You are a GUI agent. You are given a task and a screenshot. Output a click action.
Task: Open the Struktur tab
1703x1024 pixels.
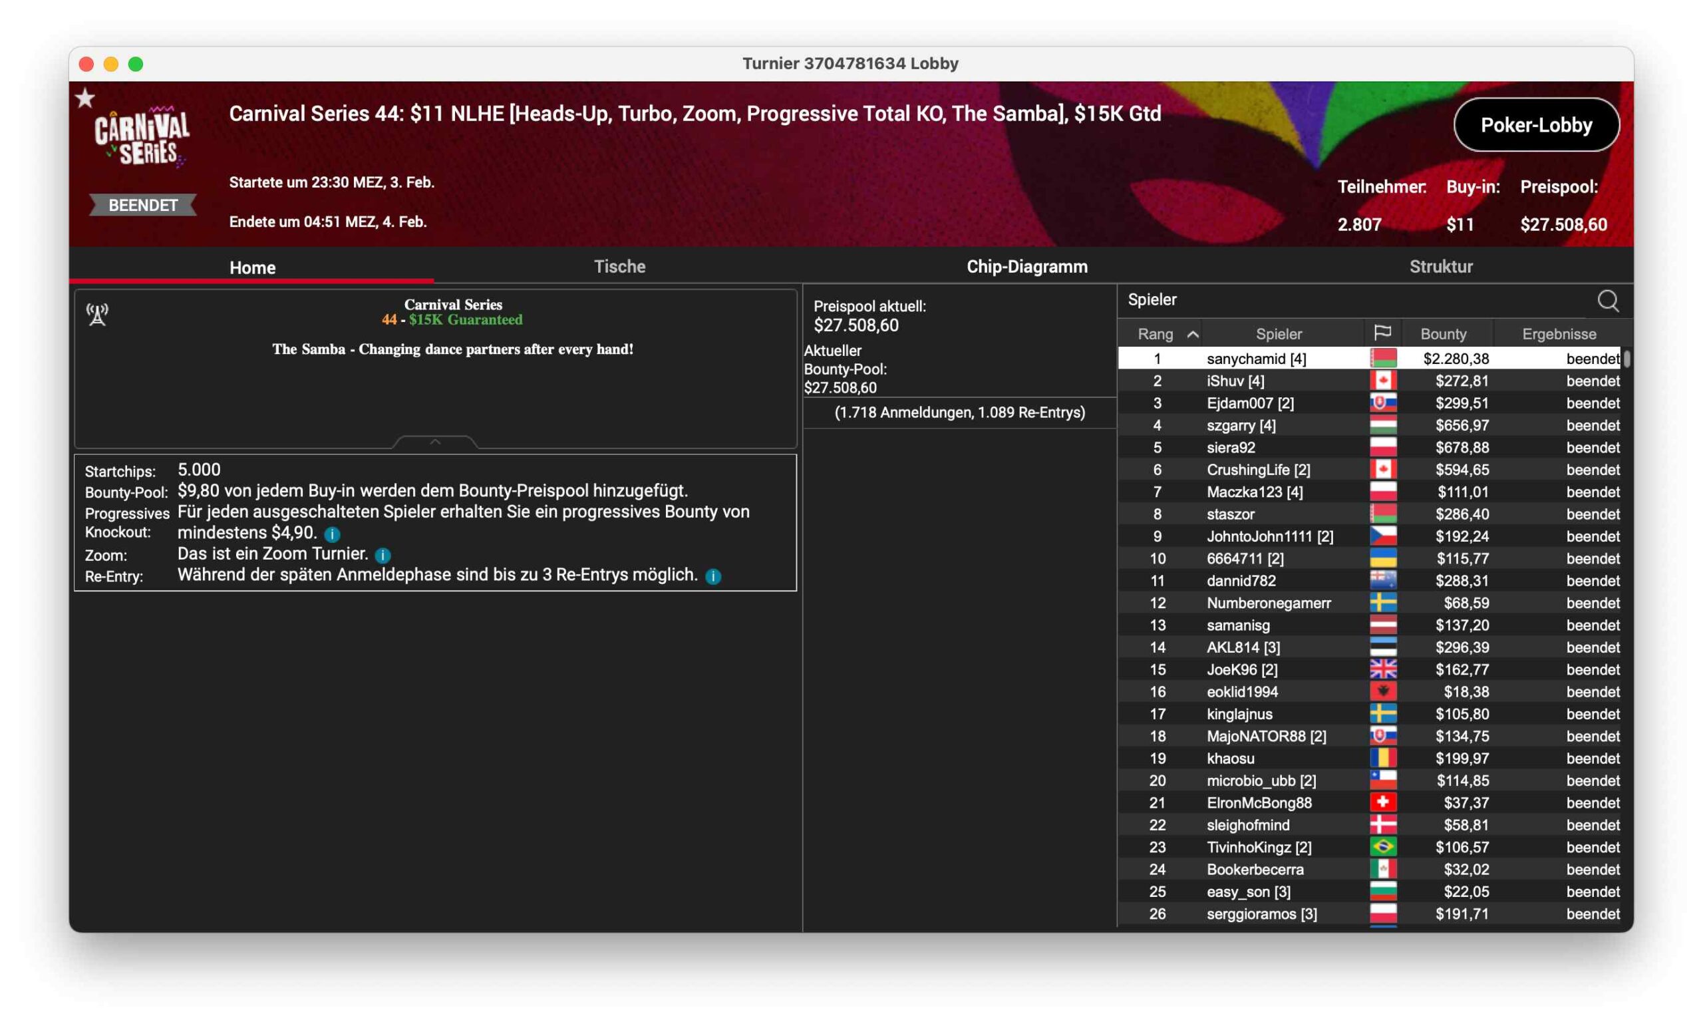click(1440, 266)
